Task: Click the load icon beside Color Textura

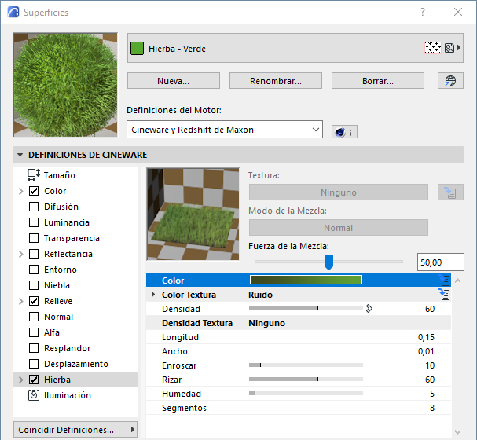Action: tap(444, 295)
